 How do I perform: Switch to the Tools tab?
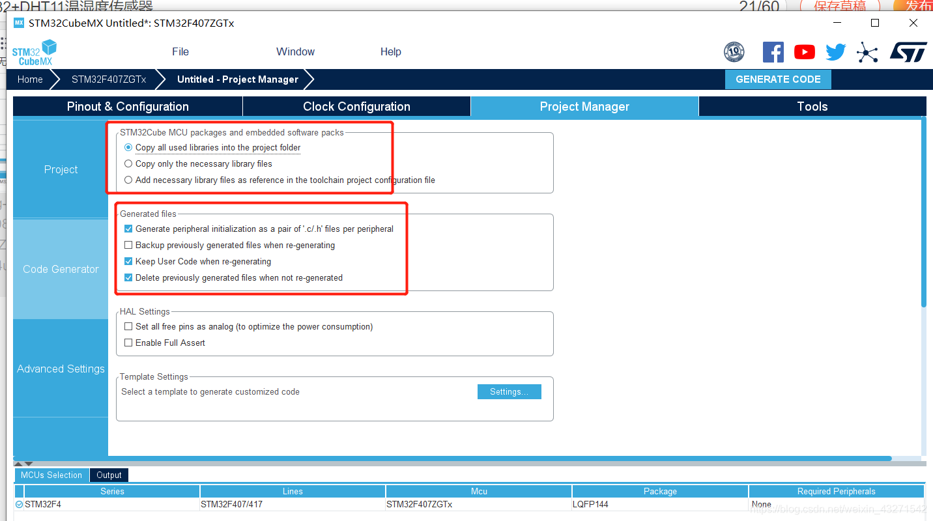coord(812,107)
